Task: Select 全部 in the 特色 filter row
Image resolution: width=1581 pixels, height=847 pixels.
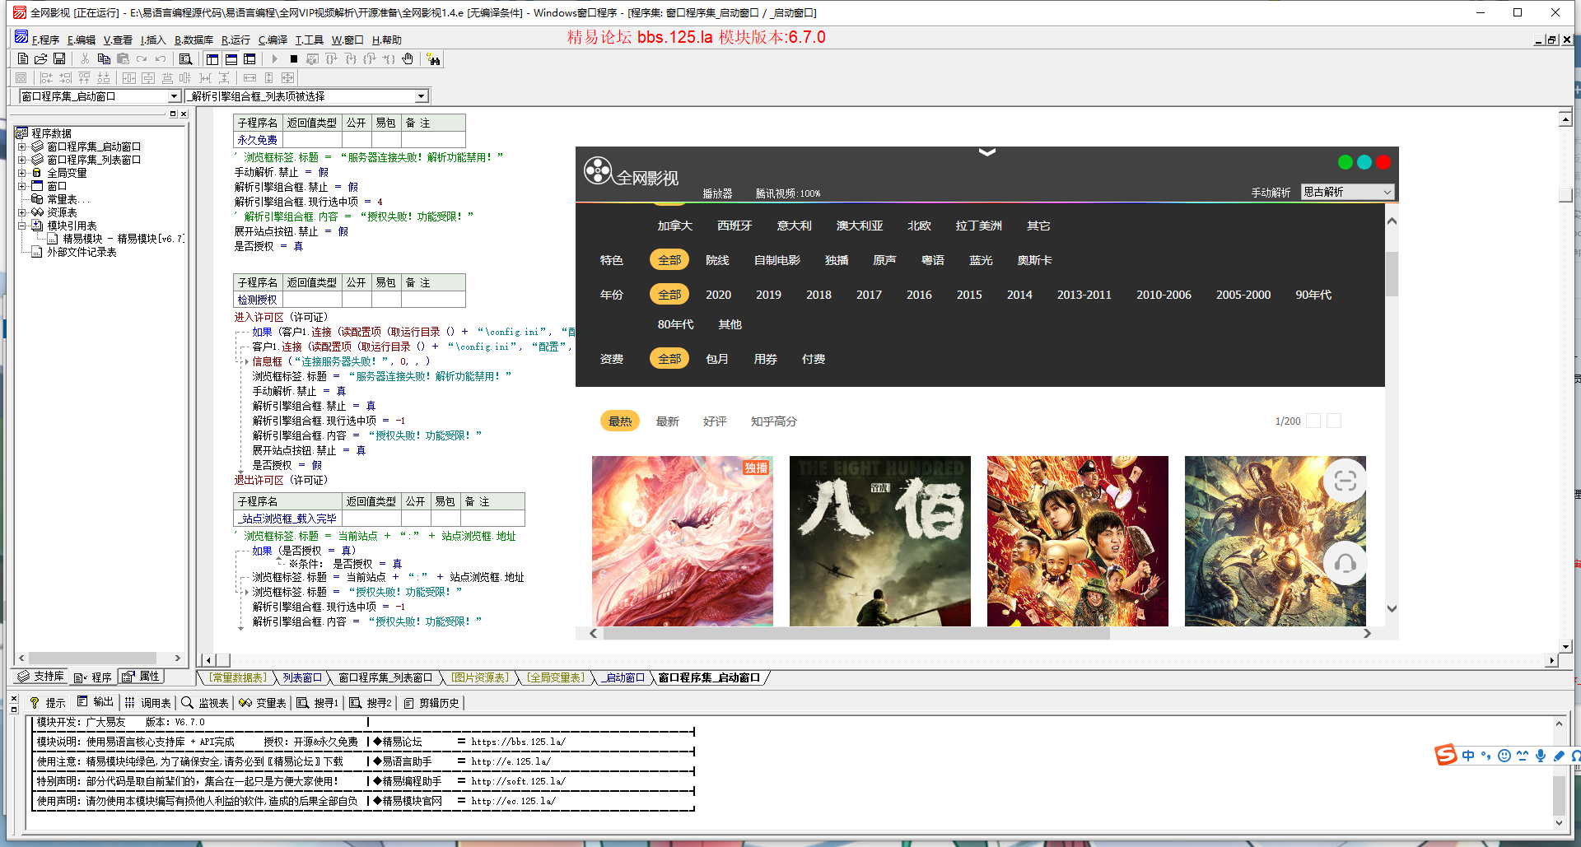Action: coord(669,260)
